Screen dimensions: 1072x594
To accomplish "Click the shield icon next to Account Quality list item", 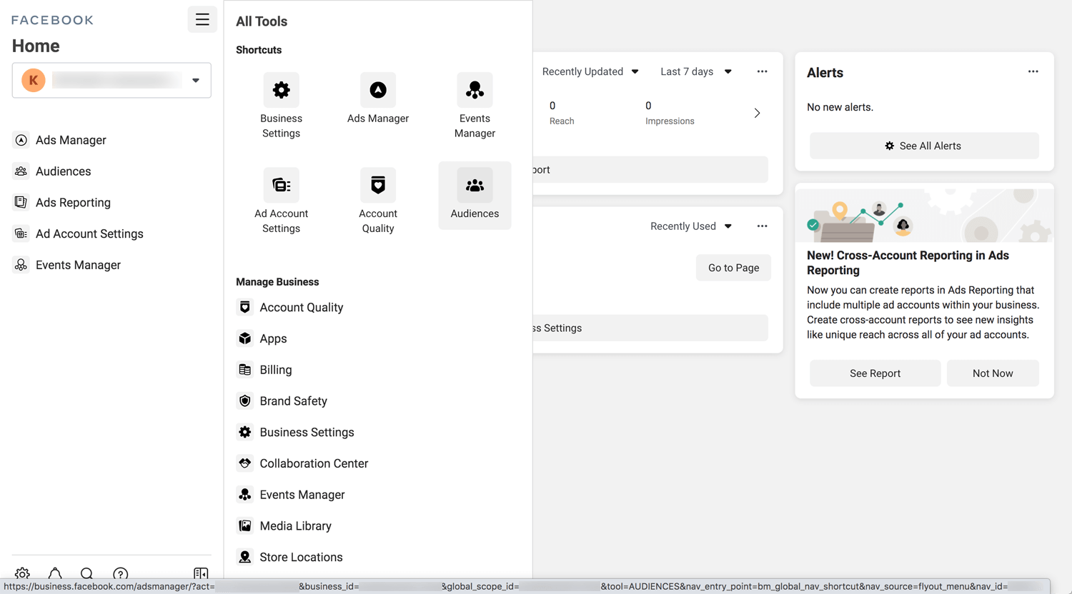I will 245,307.
